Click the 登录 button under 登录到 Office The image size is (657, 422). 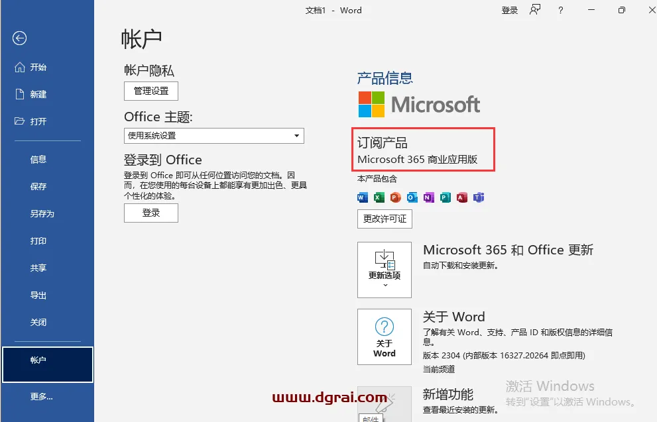tap(151, 213)
